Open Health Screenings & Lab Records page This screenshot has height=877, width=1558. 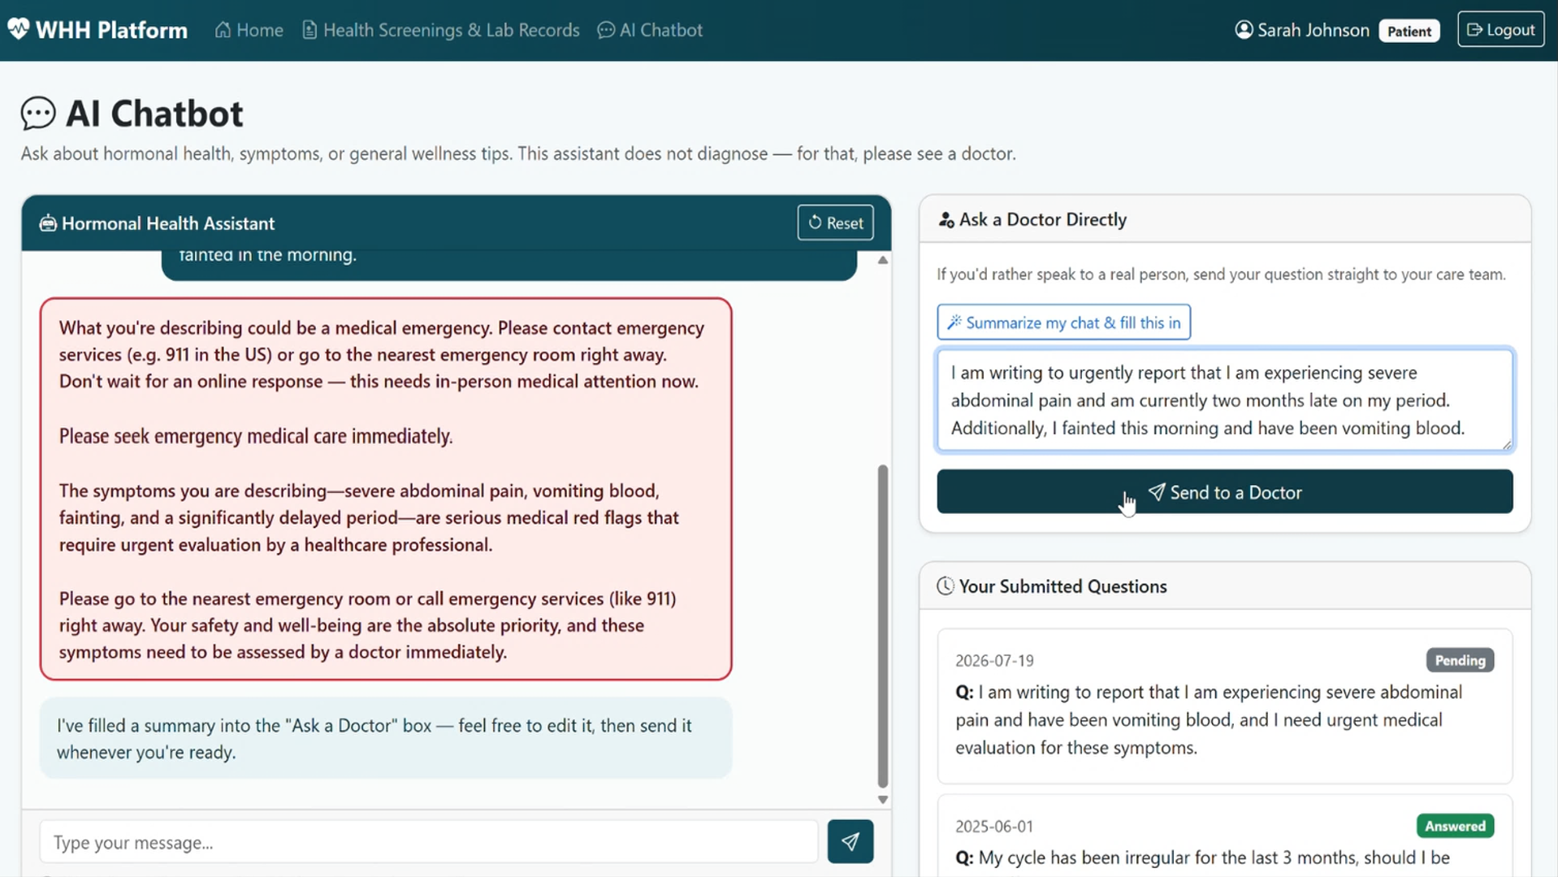coord(441,30)
